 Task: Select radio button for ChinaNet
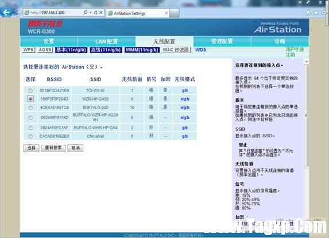30,136
